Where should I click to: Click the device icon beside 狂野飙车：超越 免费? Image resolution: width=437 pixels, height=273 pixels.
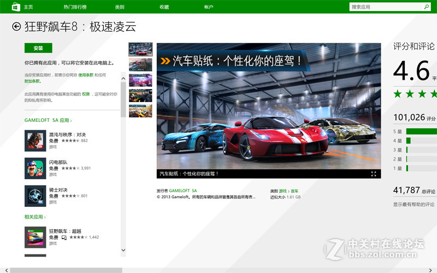click(x=64, y=238)
